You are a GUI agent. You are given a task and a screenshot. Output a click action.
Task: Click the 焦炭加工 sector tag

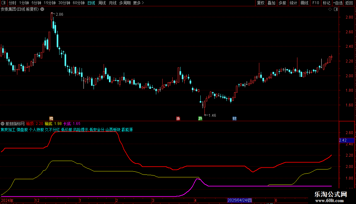[x=8, y=130]
